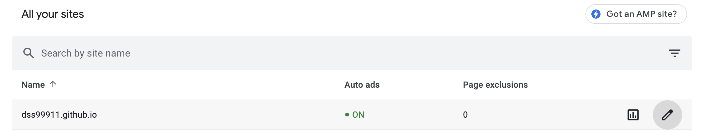The width and height of the screenshot is (708, 132).
Task: Open the report chart icon for dss99911.github.io
Action: tap(633, 115)
